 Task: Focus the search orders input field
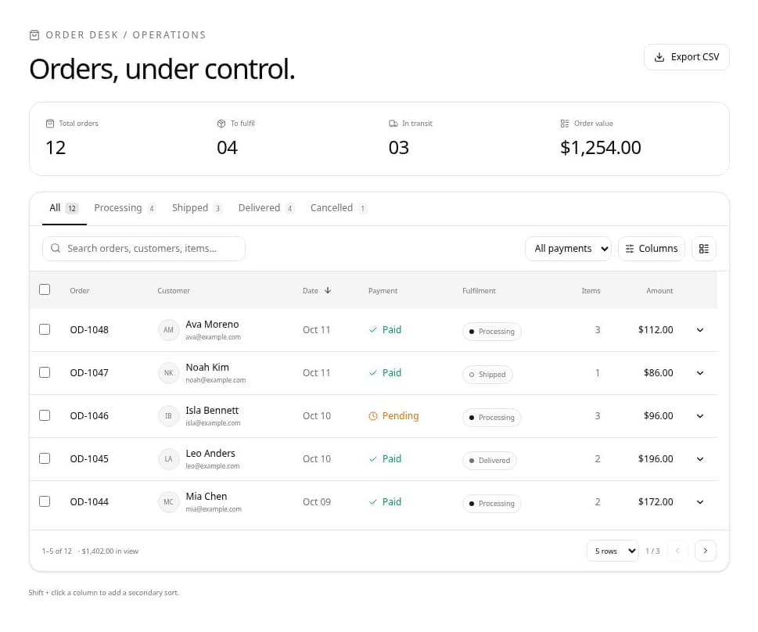point(144,249)
